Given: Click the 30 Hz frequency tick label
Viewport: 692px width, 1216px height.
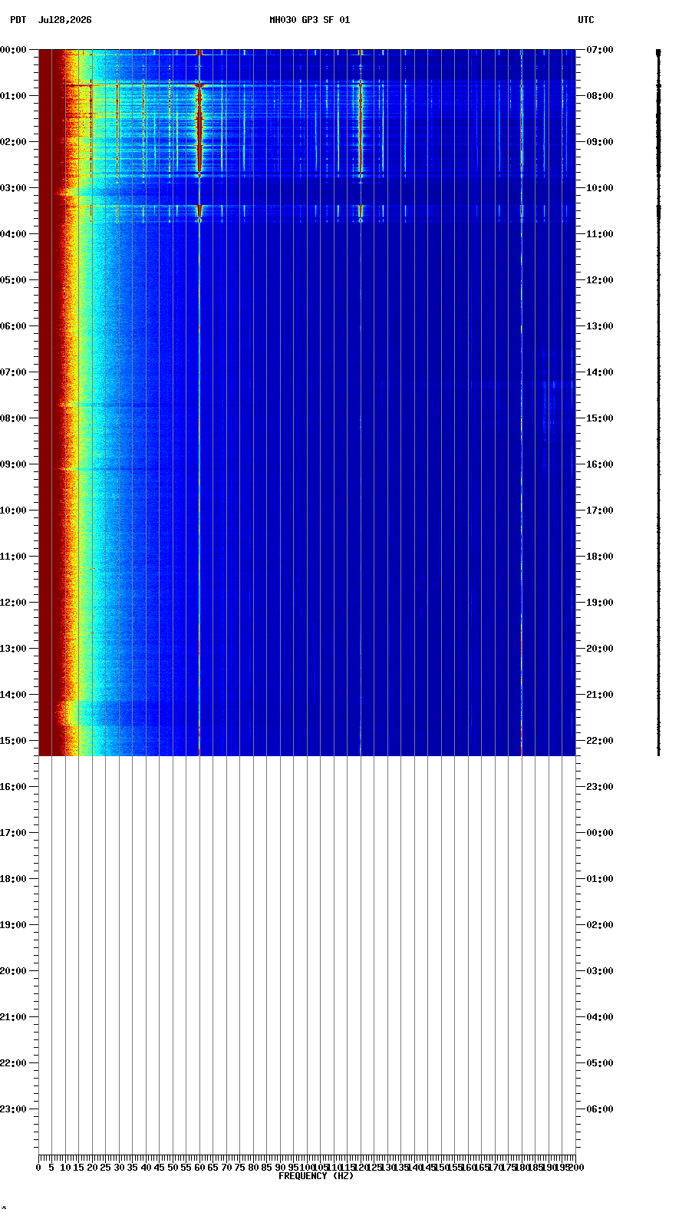Looking at the screenshot, I should coord(119,1168).
